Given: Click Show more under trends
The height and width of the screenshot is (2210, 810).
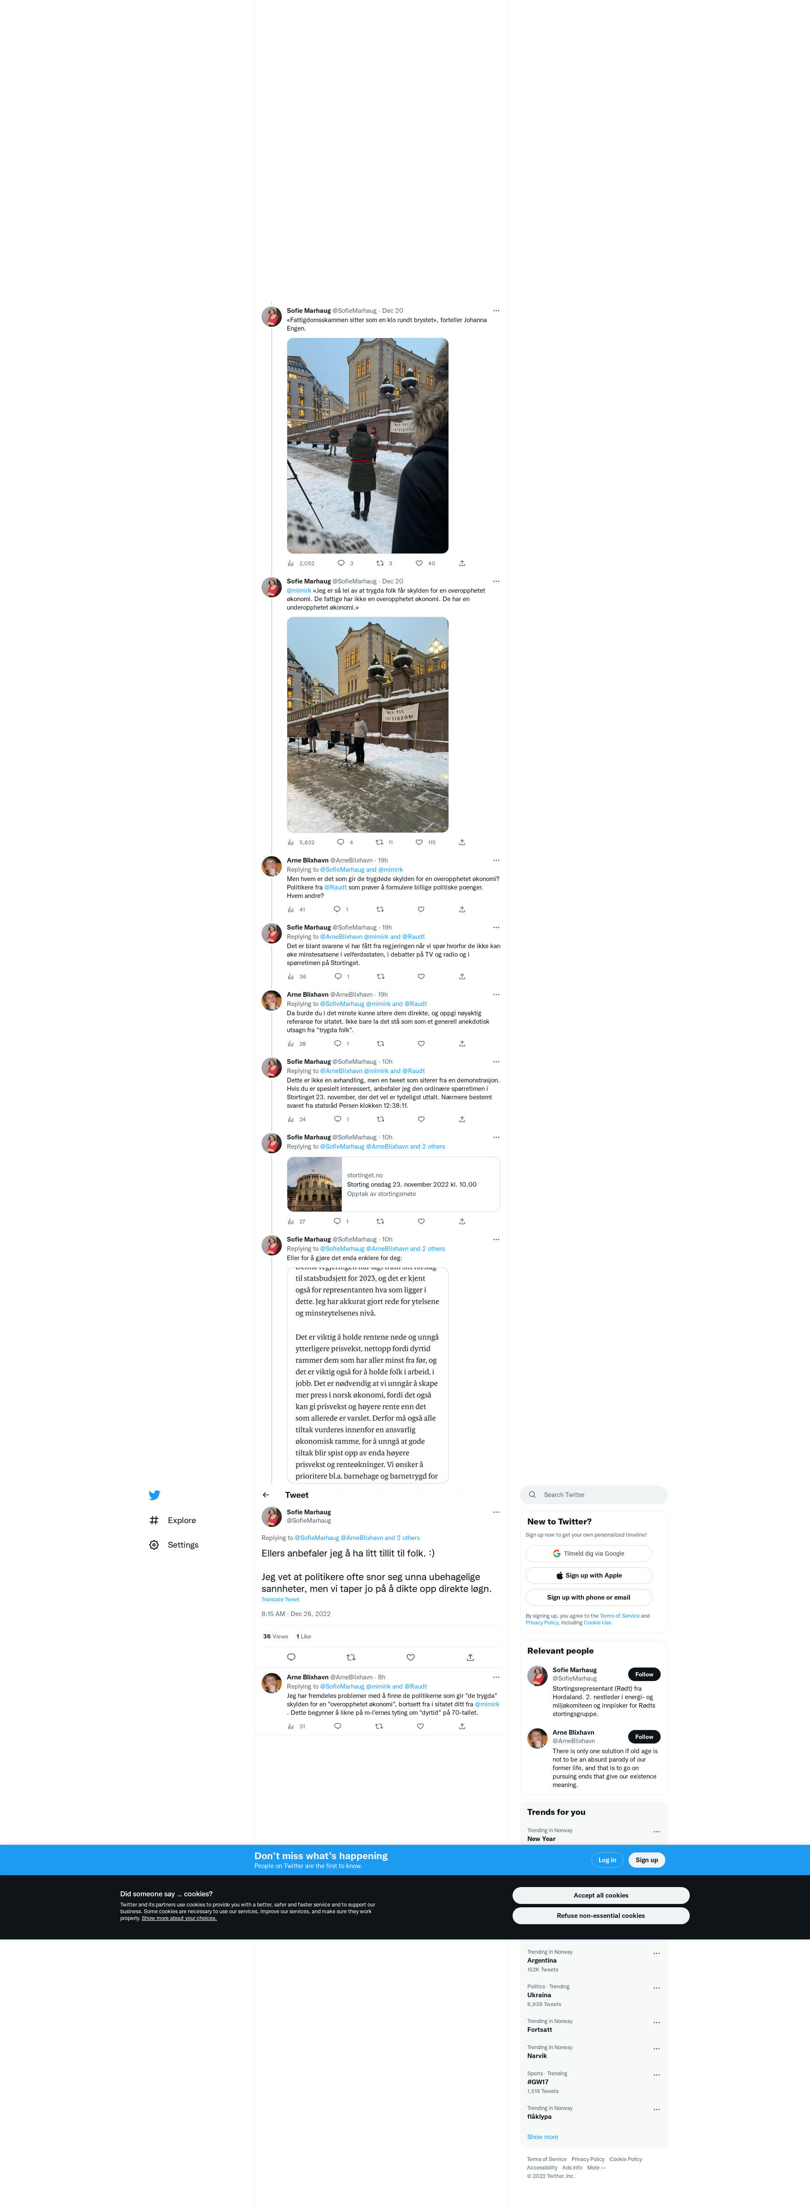Looking at the screenshot, I should tap(543, 2137).
